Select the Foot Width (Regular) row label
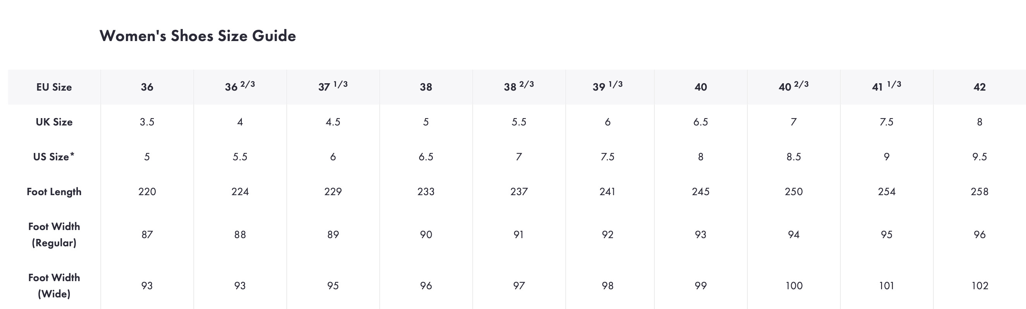The height and width of the screenshot is (309, 1026). tap(54, 235)
